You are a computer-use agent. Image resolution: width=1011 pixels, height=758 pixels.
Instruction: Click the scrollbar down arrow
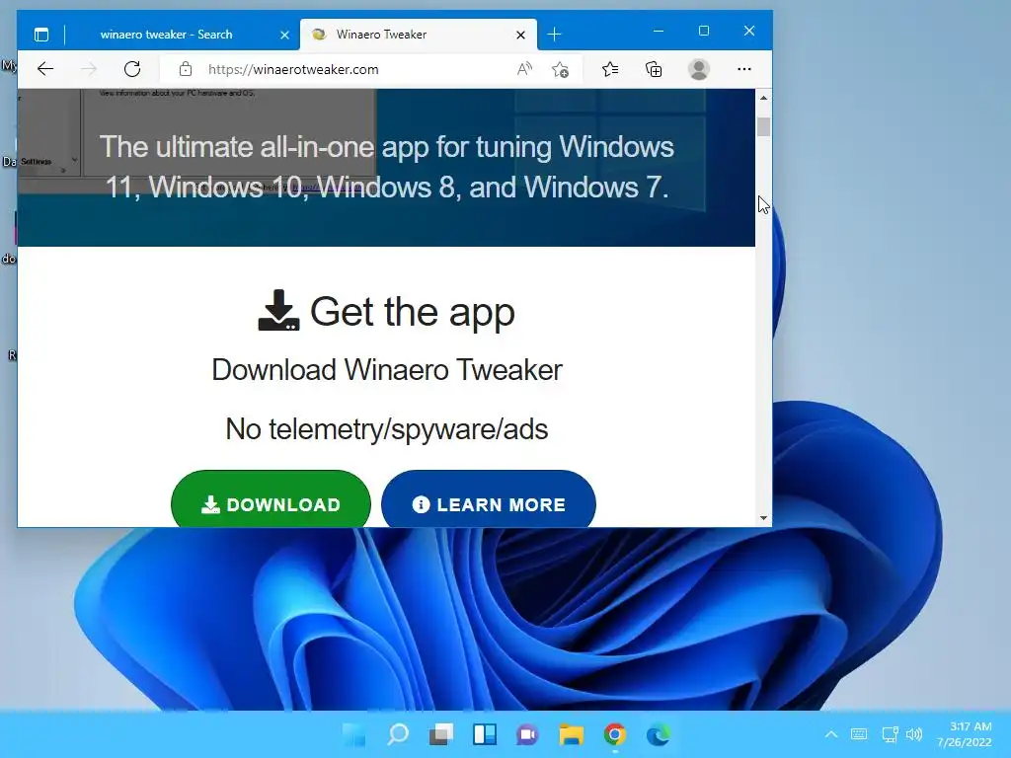tap(763, 518)
